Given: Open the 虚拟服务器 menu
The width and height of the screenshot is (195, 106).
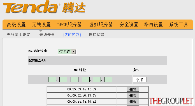Looking at the screenshot, I should pos(101,25).
